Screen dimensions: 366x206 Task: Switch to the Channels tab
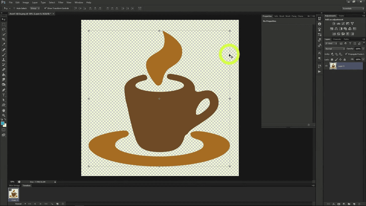coord(337,39)
